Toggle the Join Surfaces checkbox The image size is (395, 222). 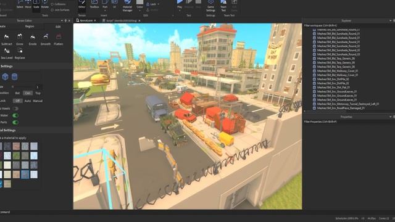coord(52,10)
